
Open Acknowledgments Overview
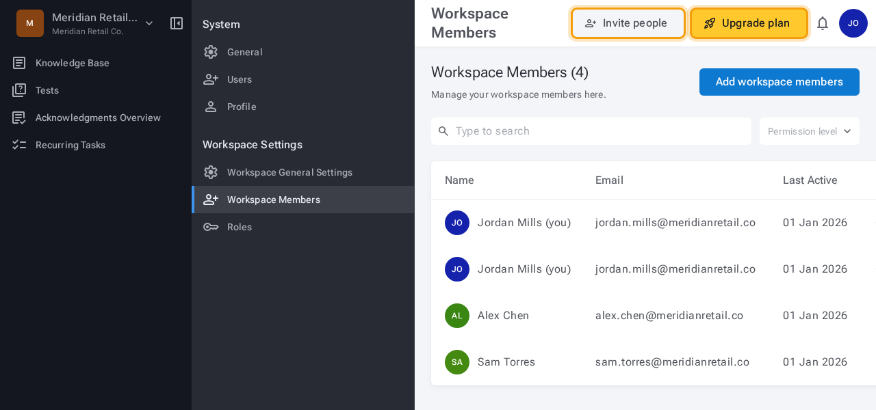[x=98, y=118]
